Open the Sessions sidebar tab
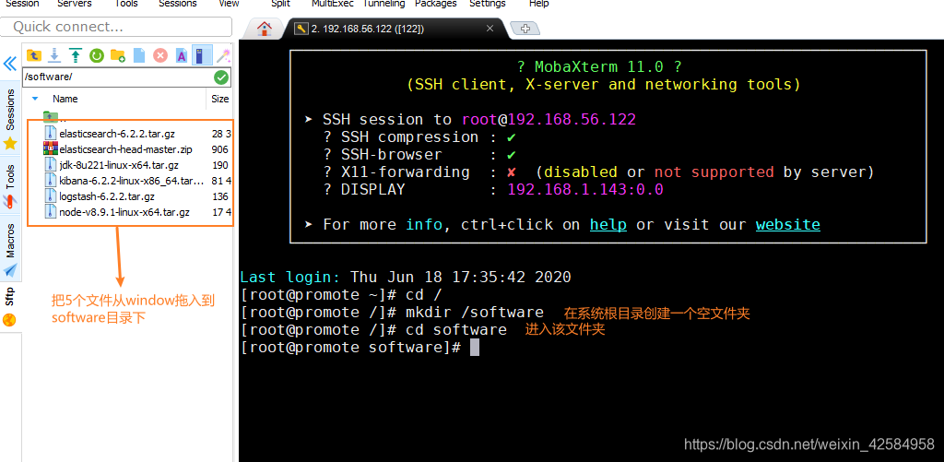 tap(10, 119)
